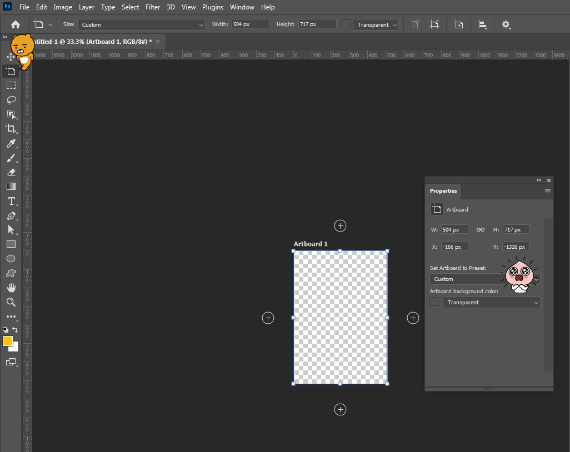
Task: Click the X position field in Properties
Action: [454, 247]
